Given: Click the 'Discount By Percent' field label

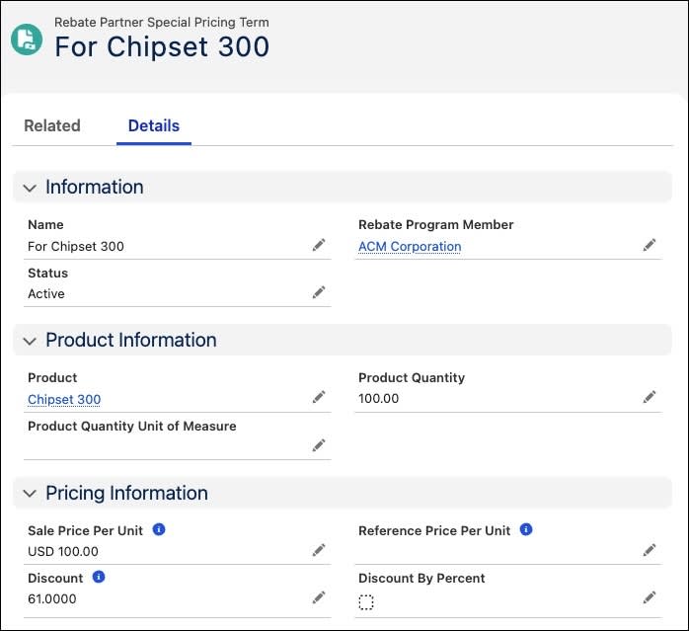Looking at the screenshot, I should coord(421,579).
